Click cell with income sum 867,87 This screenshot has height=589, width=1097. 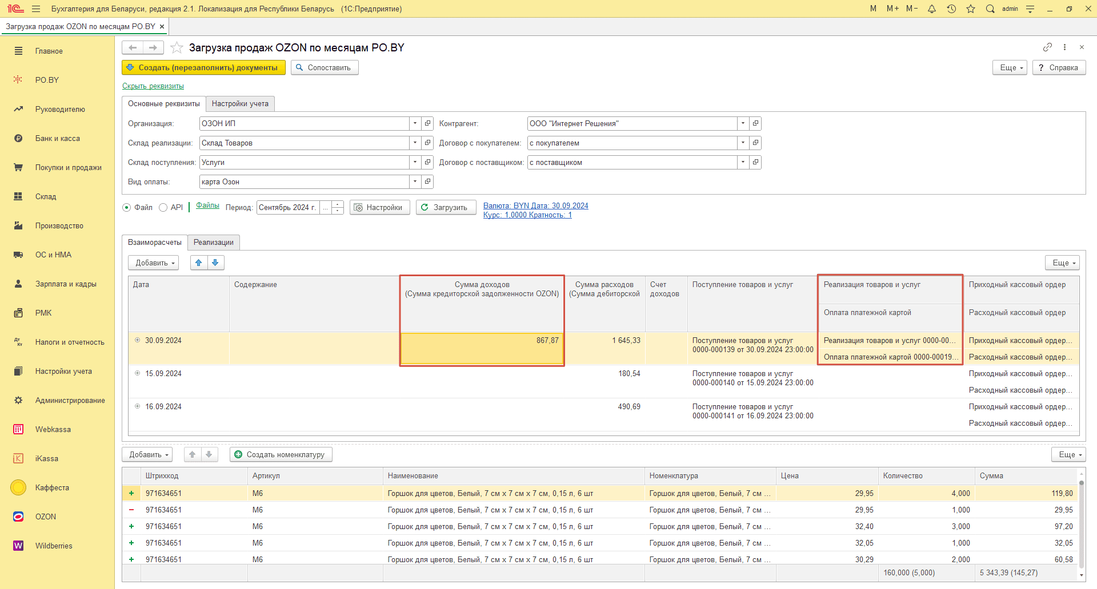[482, 348]
